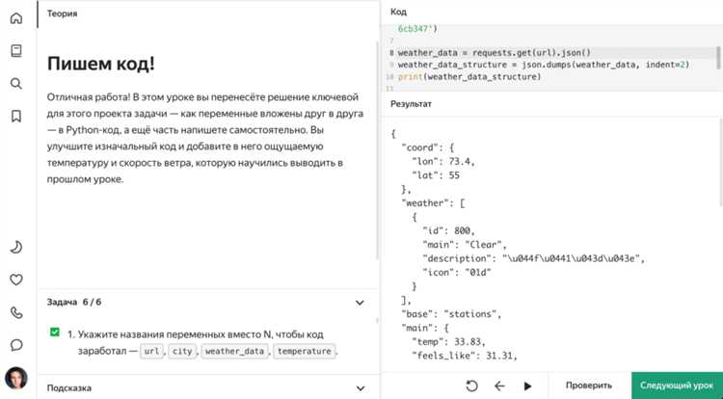Click the temperature variable chip

pos(305,351)
